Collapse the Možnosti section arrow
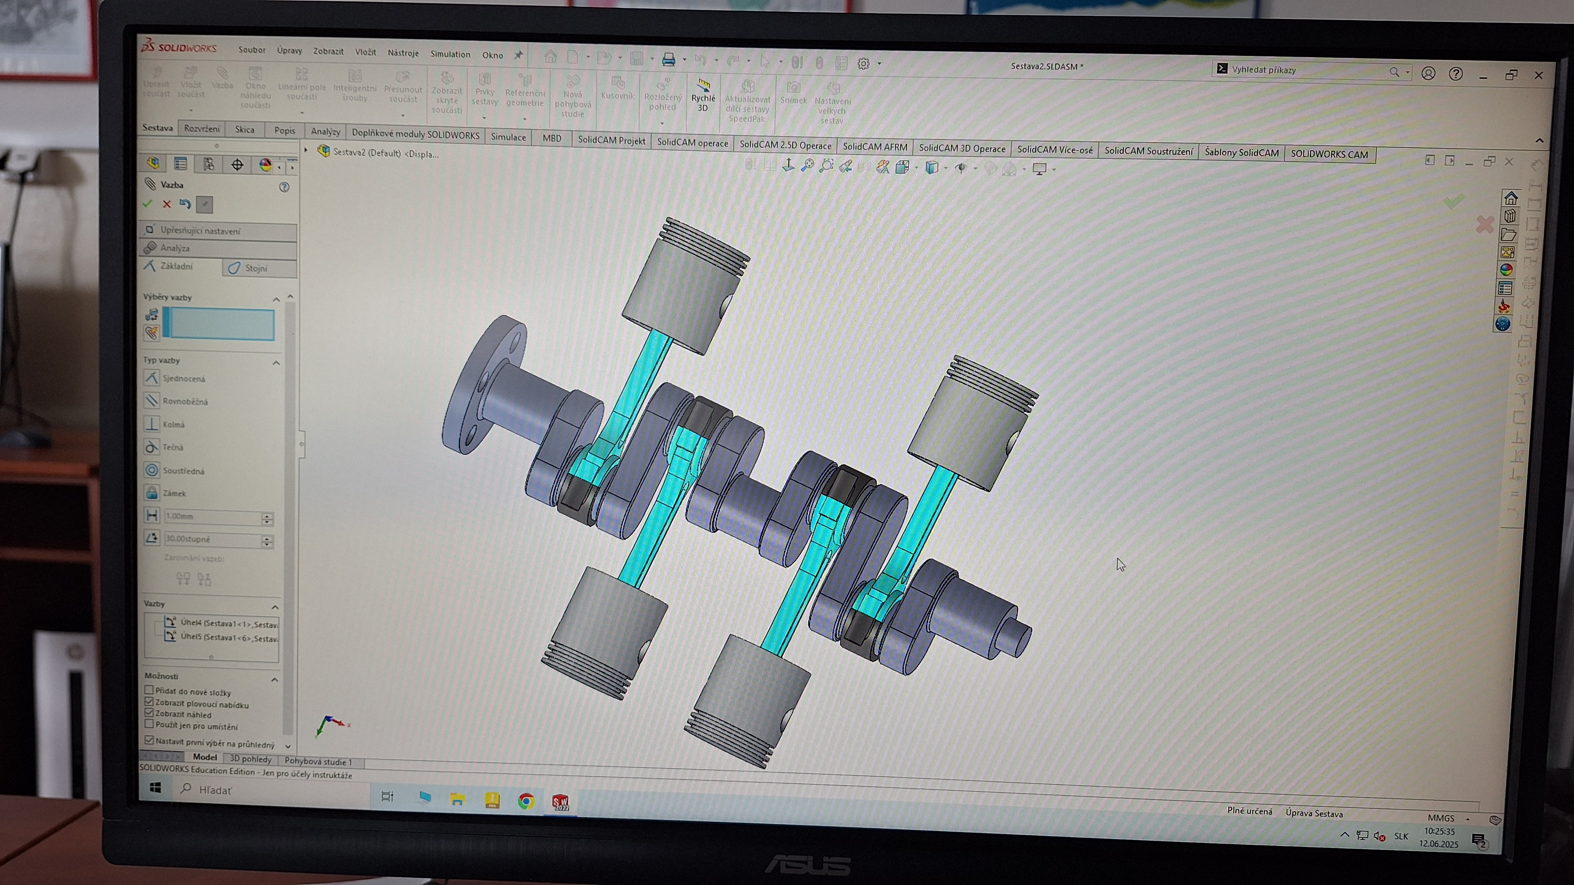 (x=275, y=679)
